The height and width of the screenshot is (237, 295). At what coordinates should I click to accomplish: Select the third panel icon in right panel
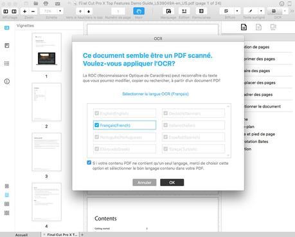(x=273, y=27)
